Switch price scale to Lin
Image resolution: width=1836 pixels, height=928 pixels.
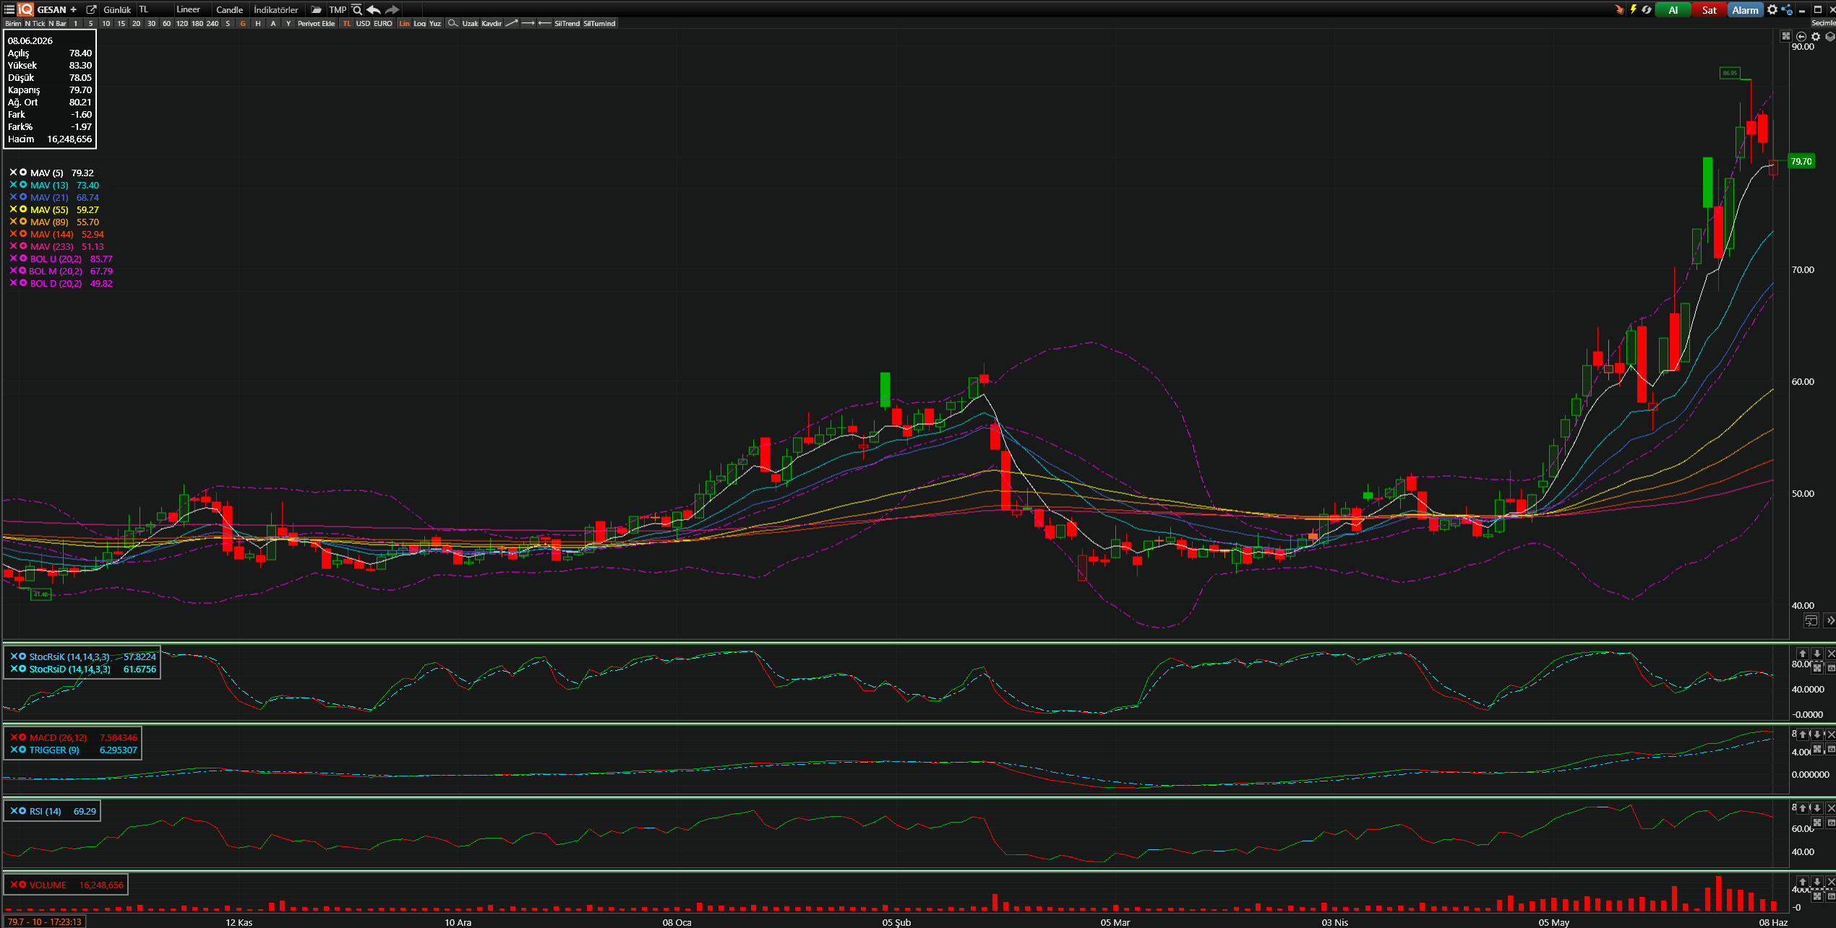pyautogui.click(x=404, y=23)
